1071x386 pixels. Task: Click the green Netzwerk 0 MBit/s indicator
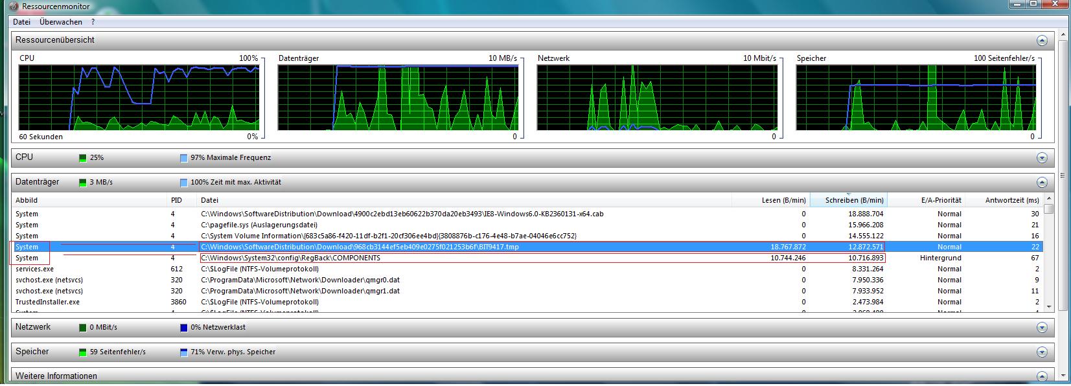coord(82,328)
